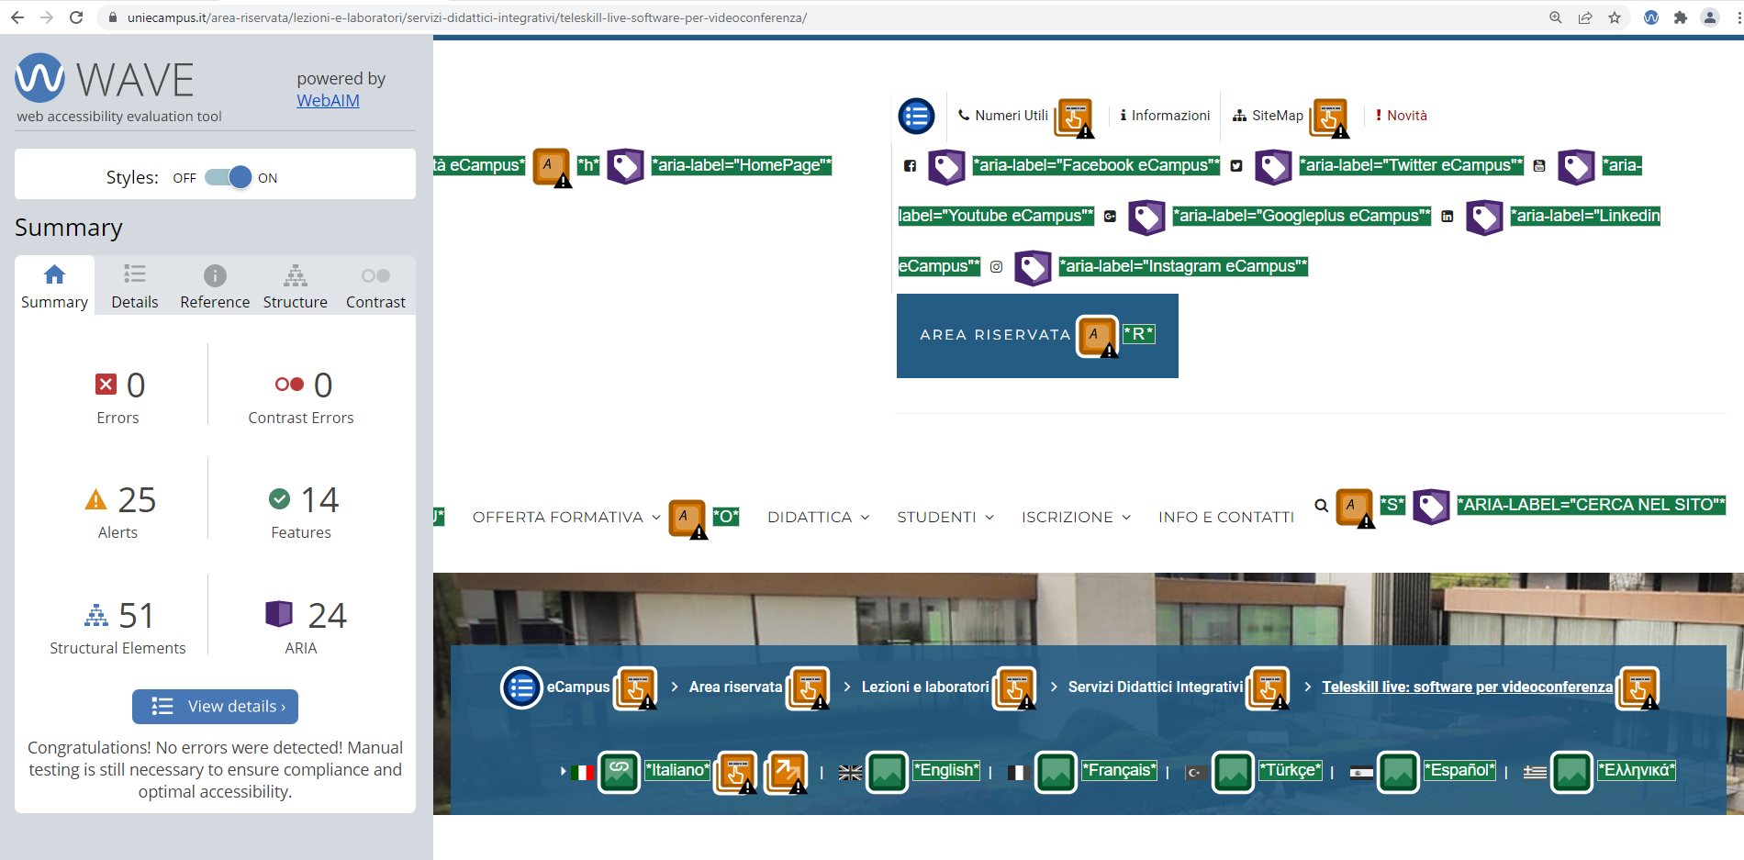This screenshot has height=860, width=1744.
Task: Expand the Didattica dropdown menu
Action: click(818, 518)
